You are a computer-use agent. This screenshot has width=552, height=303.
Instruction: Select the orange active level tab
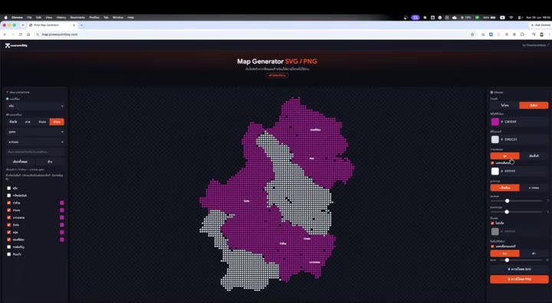57,122
